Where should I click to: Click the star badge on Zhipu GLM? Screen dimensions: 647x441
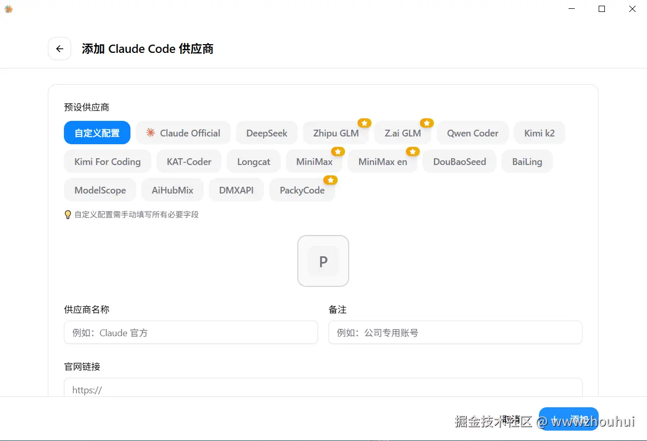coord(364,123)
